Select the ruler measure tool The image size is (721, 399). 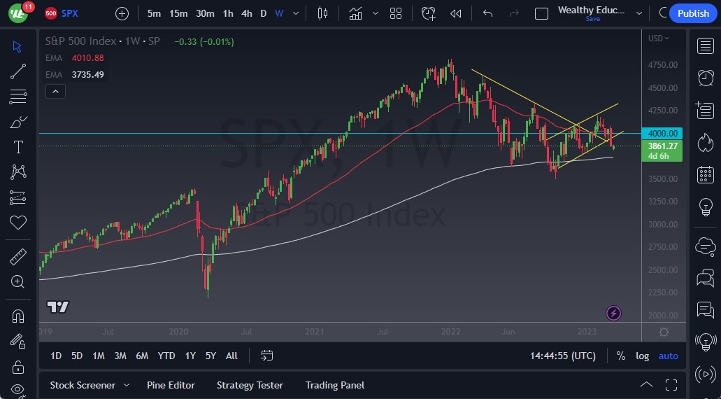click(17, 257)
